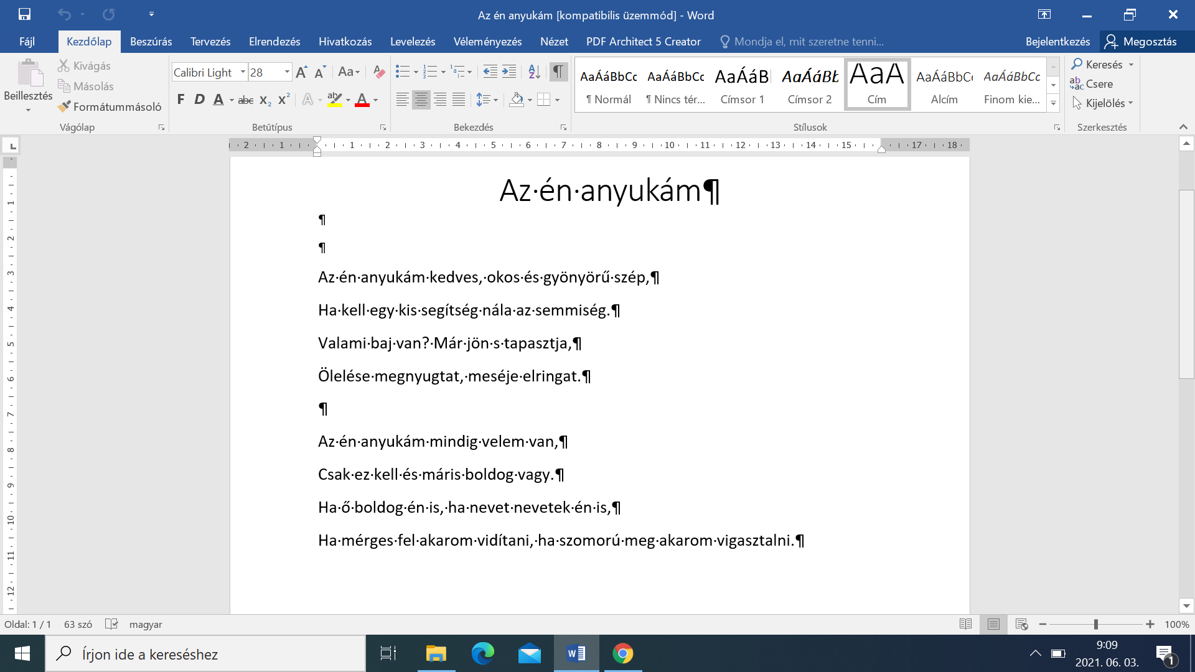Click the Sort icon
This screenshot has height=672, width=1195.
point(534,72)
